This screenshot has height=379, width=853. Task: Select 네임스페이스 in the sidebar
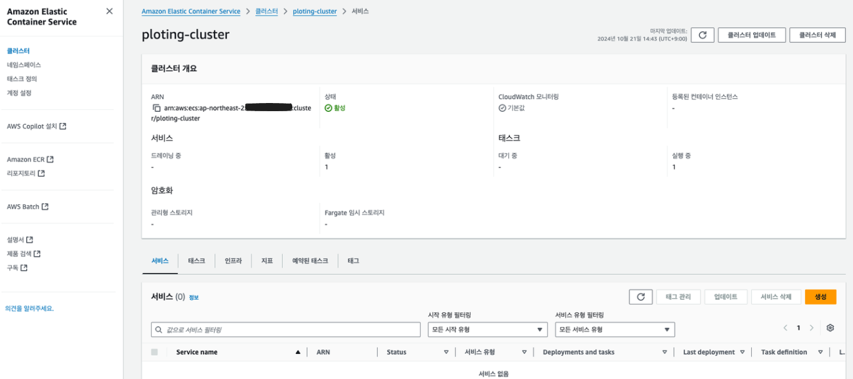[24, 65]
